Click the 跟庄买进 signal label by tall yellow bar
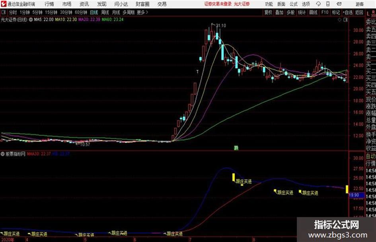Image resolution: width=376 pixels, height=242 pixels. [244, 181]
